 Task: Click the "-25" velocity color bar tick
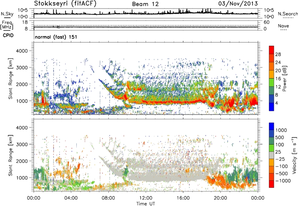point(281,159)
